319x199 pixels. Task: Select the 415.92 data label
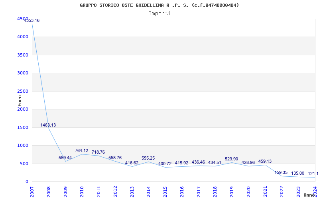coord(181,163)
